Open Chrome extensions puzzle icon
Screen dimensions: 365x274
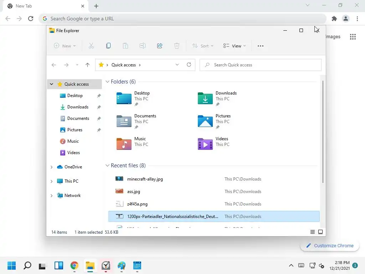coord(334,19)
